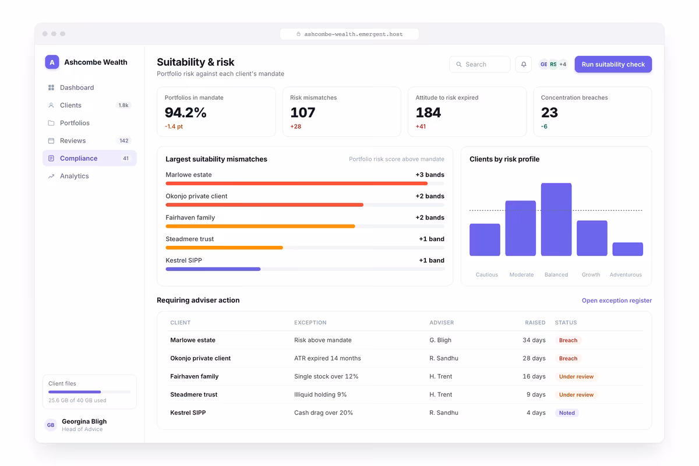Click the Portfolios in mandate card
699x466 pixels.
(x=216, y=112)
